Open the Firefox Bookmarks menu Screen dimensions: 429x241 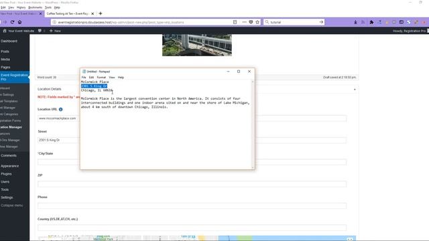tap(36, 7)
